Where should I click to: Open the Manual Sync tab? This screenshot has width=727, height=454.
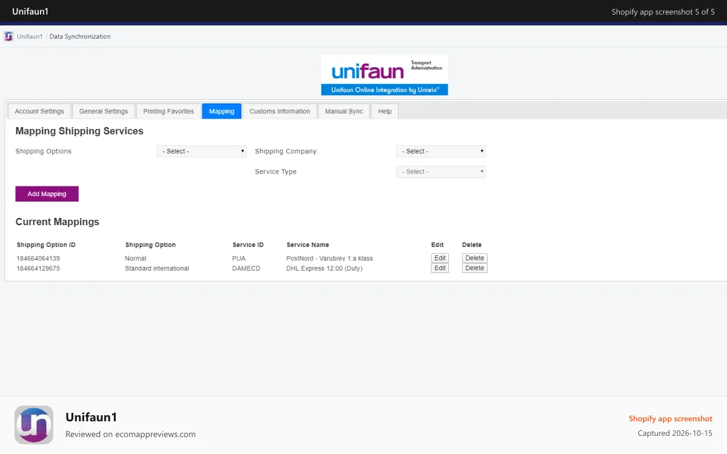point(344,111)
